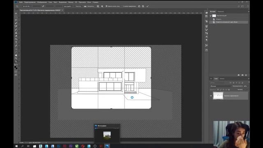Viewport: 263px width, 148px height.
Task: Open the layer filter kind dropdown
Action: pos(217,83)
